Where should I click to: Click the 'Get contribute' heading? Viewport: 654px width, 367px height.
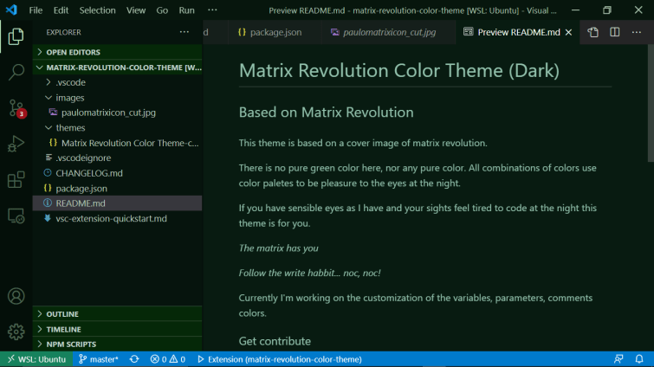(x=275, y=341)
